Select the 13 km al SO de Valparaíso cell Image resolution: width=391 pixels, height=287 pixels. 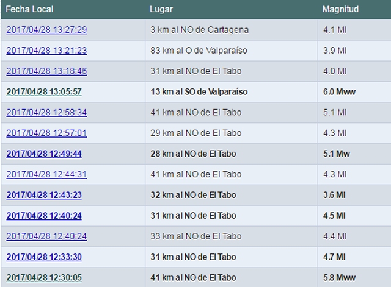199,92
